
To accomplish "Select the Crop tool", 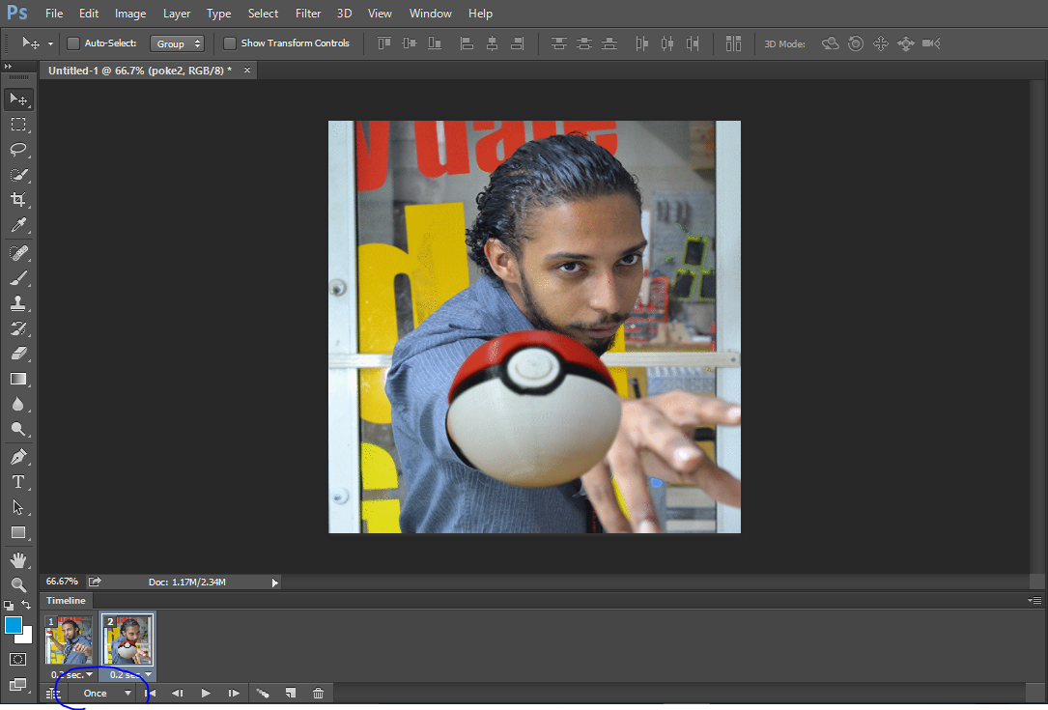I will 18,199.
